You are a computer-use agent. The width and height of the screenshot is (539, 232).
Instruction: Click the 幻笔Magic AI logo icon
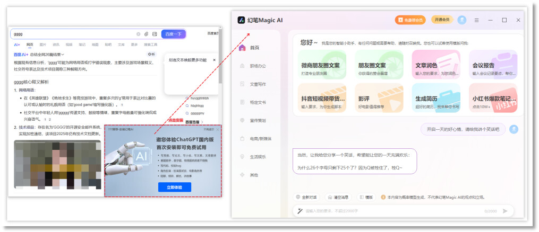[x=241, y=20]
